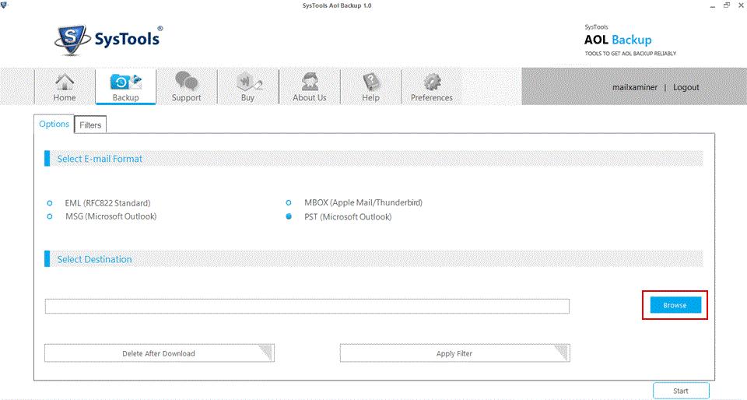Minimize the SysTools window
747x400 pixels.
[712, 5]
